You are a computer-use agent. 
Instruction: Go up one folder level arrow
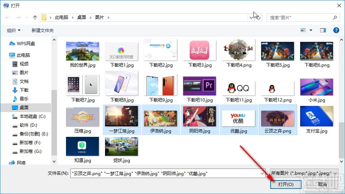(35, 17)
